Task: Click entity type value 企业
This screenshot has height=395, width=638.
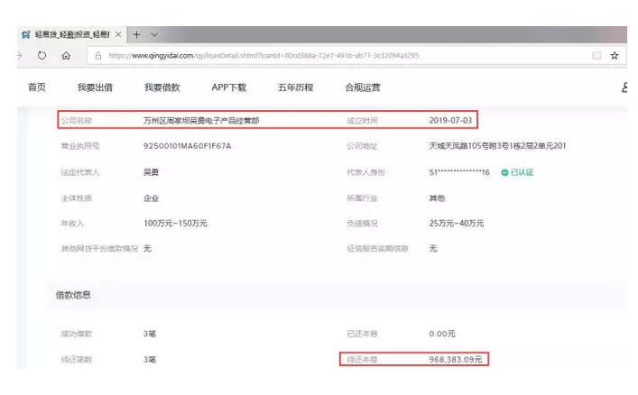Action: click(x=151, y=198)
